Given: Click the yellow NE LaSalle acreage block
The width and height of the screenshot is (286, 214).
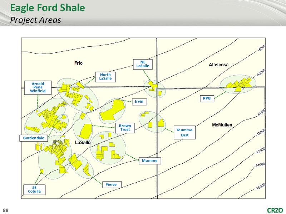Looking at the screenshot, I should [x=153, y=86].
